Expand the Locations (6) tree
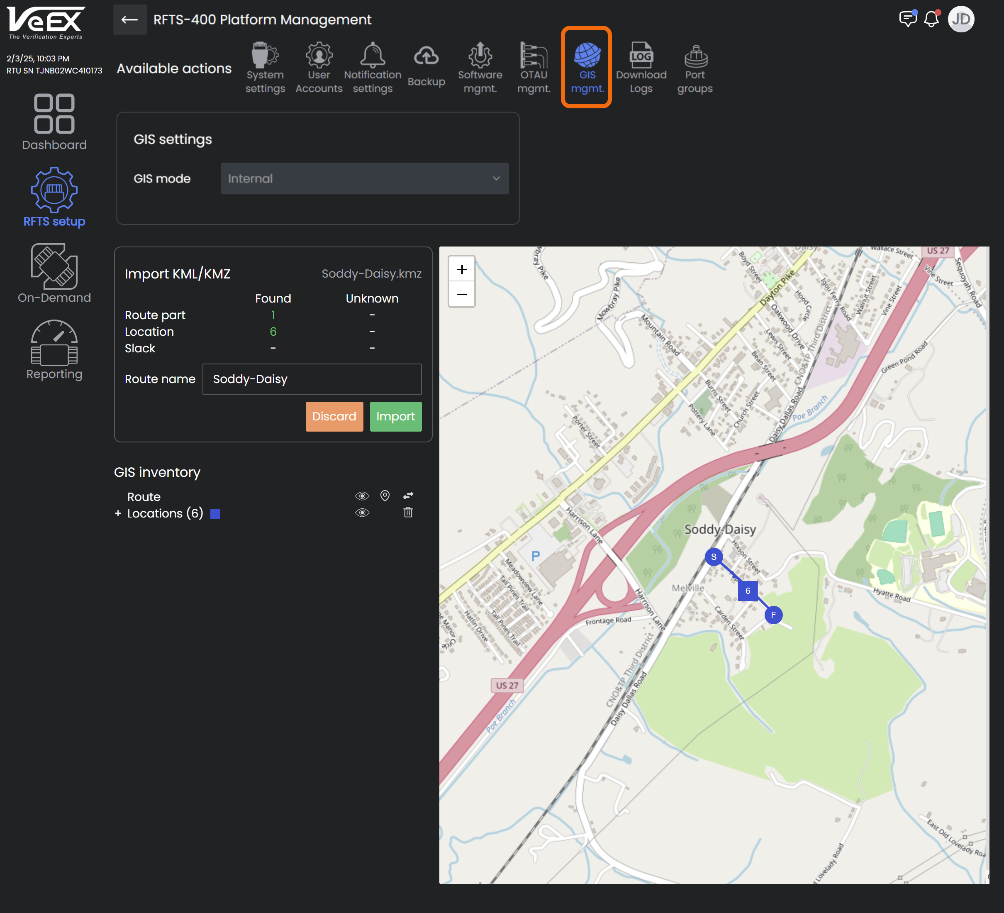Image resolution: width=1004 pixels, height=913 pixels. click(118, 513)
